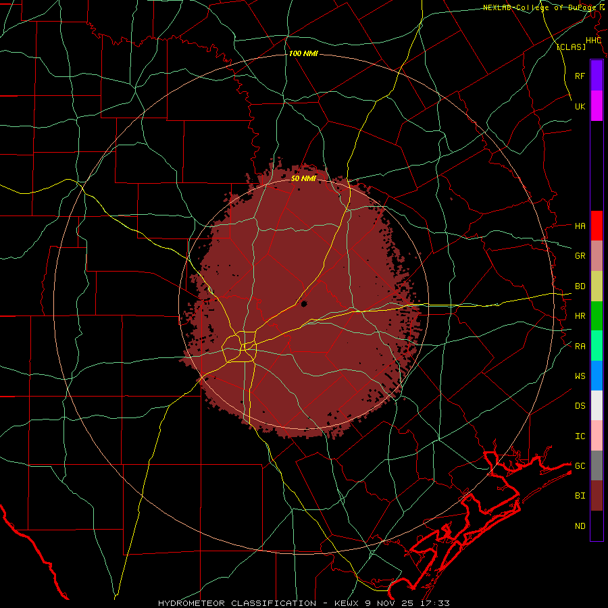The image size is (608, 608).
Task: Click the "RA" legend label
Action: pos(580,346)
